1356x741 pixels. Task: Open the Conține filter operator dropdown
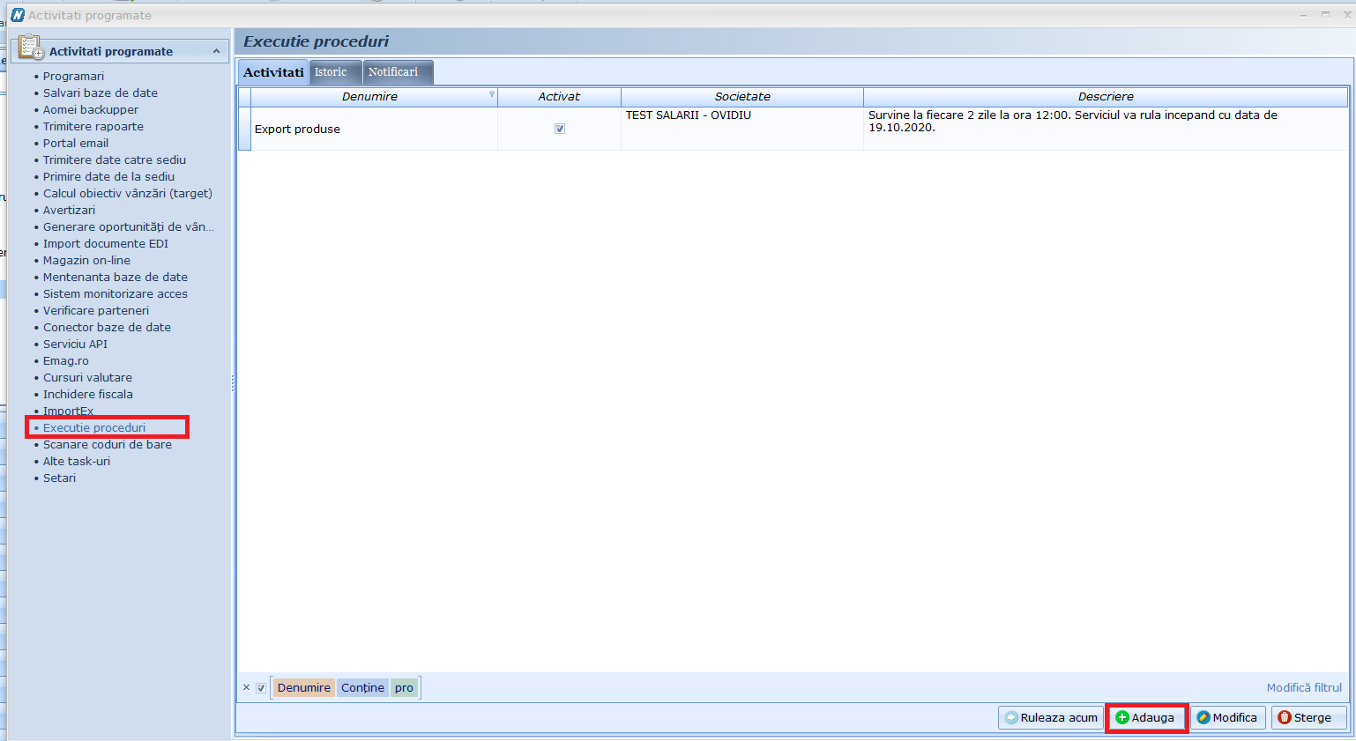tap(362, 688)
